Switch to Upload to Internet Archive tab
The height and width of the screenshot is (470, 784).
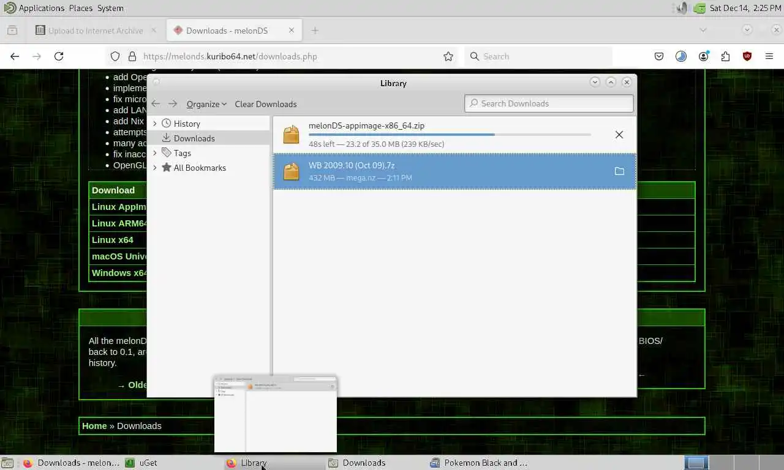click(x=96, y=31)
